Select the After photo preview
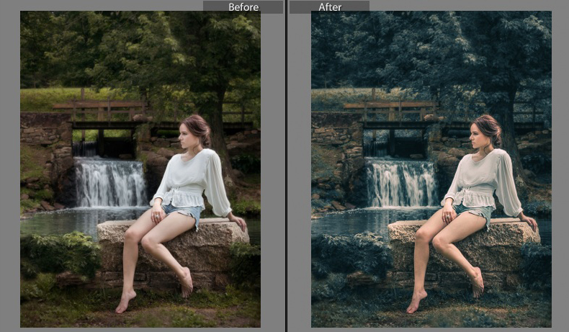The image size is (569, 332). (x=431, y=169)
